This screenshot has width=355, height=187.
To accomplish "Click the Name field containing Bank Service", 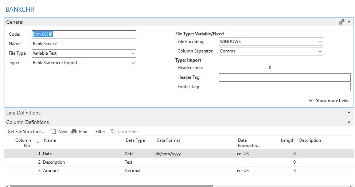I will click(97, 44).
